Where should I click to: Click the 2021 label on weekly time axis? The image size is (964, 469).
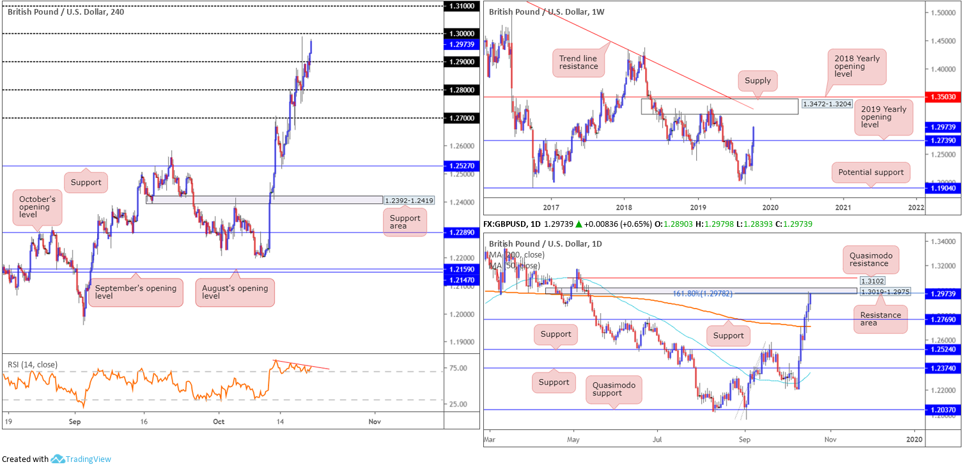843,208
